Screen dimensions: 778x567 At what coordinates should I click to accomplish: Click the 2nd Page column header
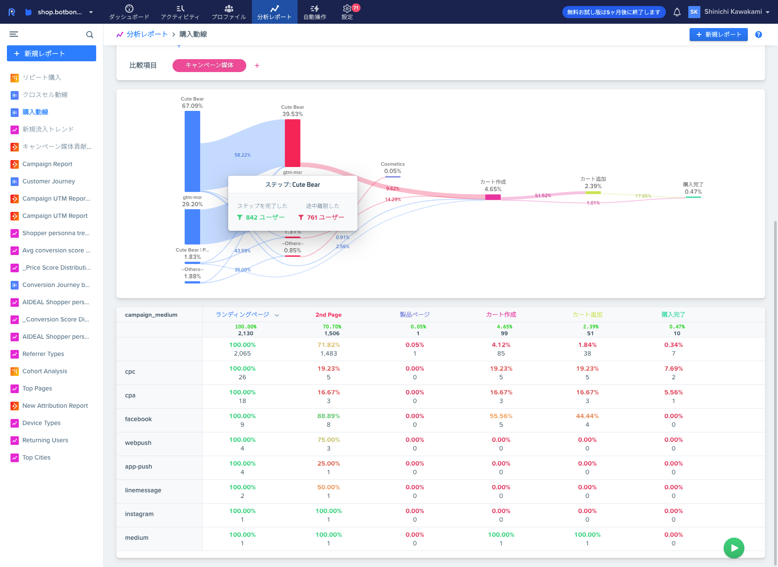coord(329,315)
